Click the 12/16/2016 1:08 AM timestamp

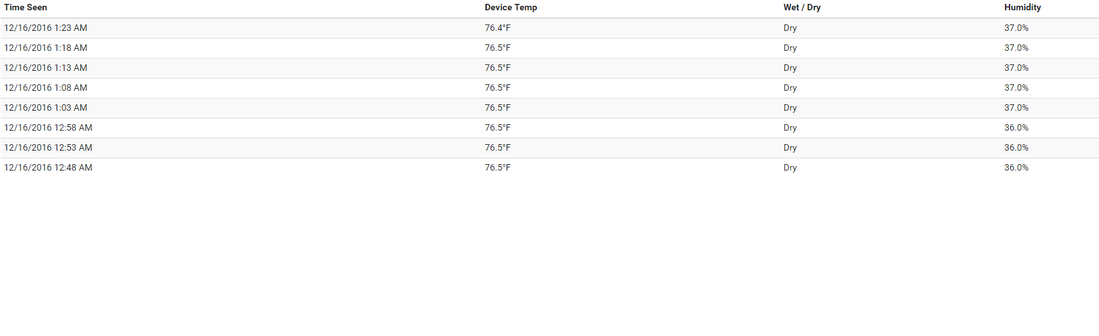click(46, 88)
